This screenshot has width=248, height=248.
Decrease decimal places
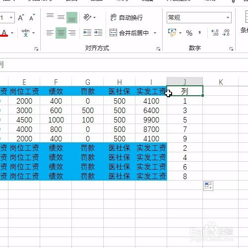tap(226, 33)
